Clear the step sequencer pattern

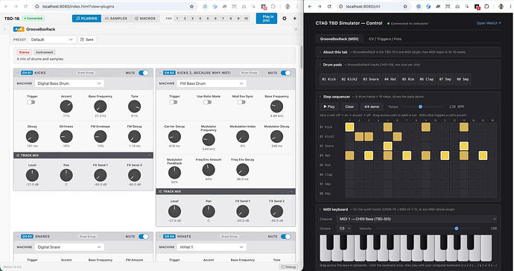(349, 106)
